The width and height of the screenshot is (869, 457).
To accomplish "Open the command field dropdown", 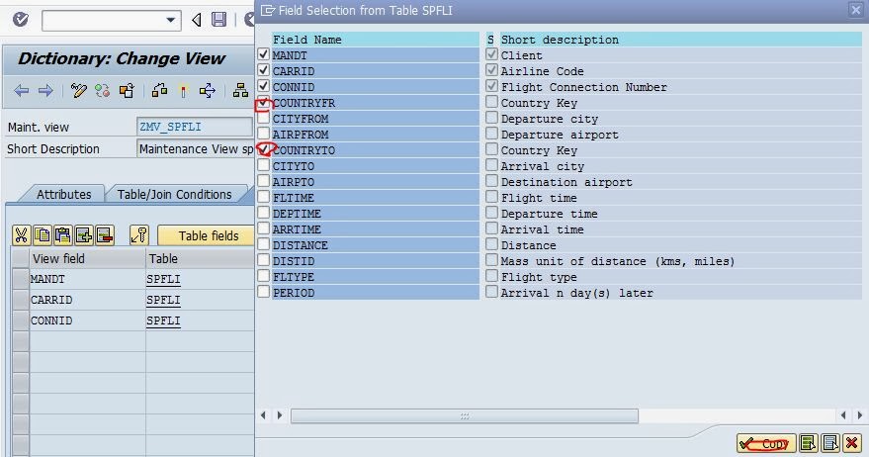I will (171, 21).
